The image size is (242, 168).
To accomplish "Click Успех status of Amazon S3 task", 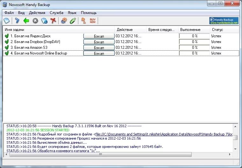I will 216,47.
